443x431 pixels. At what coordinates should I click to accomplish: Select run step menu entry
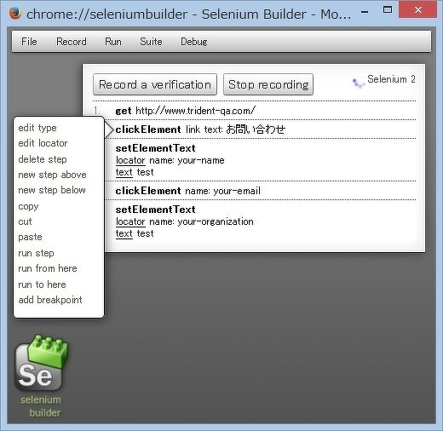[x=36, y=253]
